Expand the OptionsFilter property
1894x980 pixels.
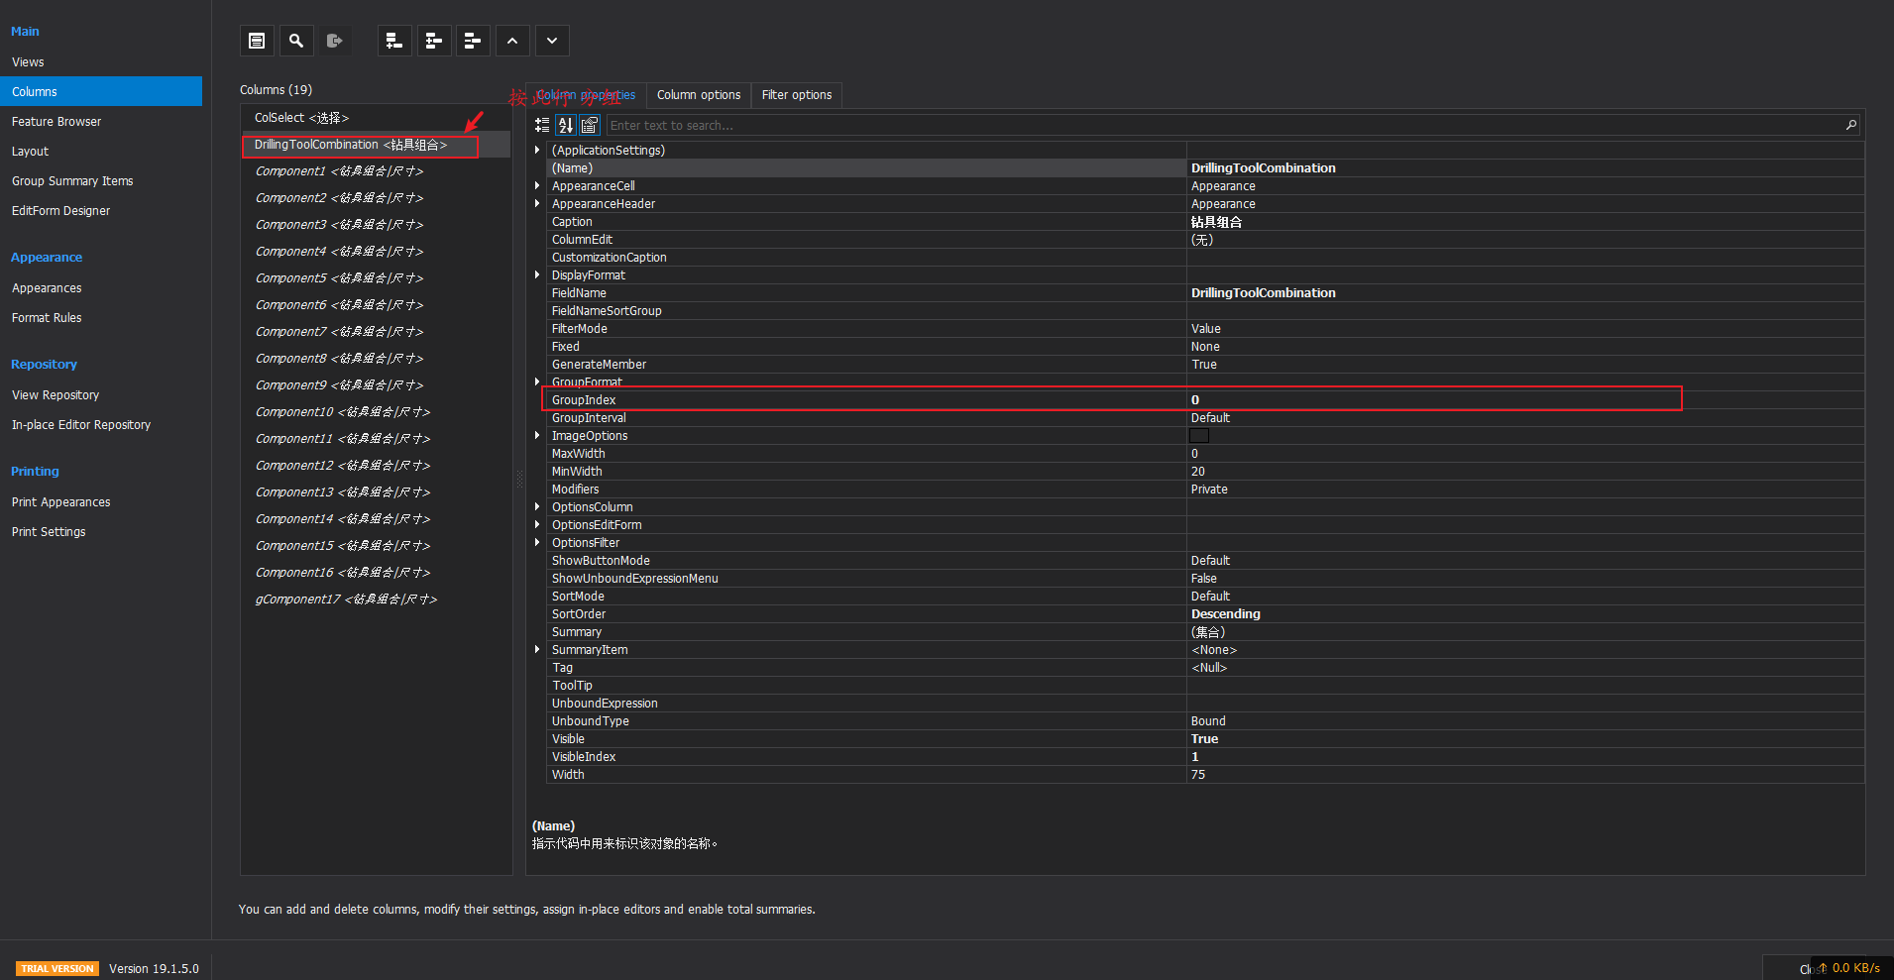click(x=537, y=542)
